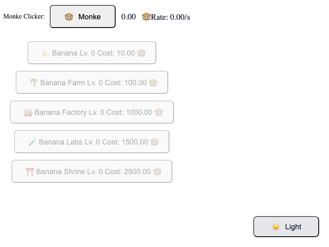This screenshot has width=329, height=247.
Task: Click the palm tree icon on Banana Farm
Action: pos(34,83)
